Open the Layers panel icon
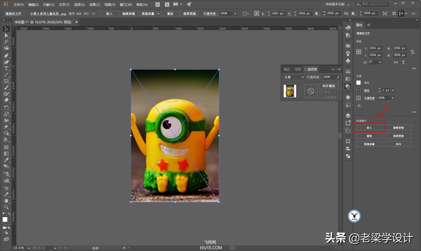The image size is (421, 251). (348, 115)
